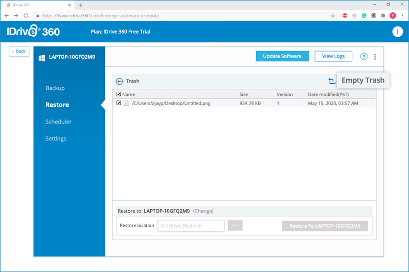The image size is (409, 272).
Task: Click the LAPTOP-10GFQ2M9 device name in sidebar
Action: point(72,57)
